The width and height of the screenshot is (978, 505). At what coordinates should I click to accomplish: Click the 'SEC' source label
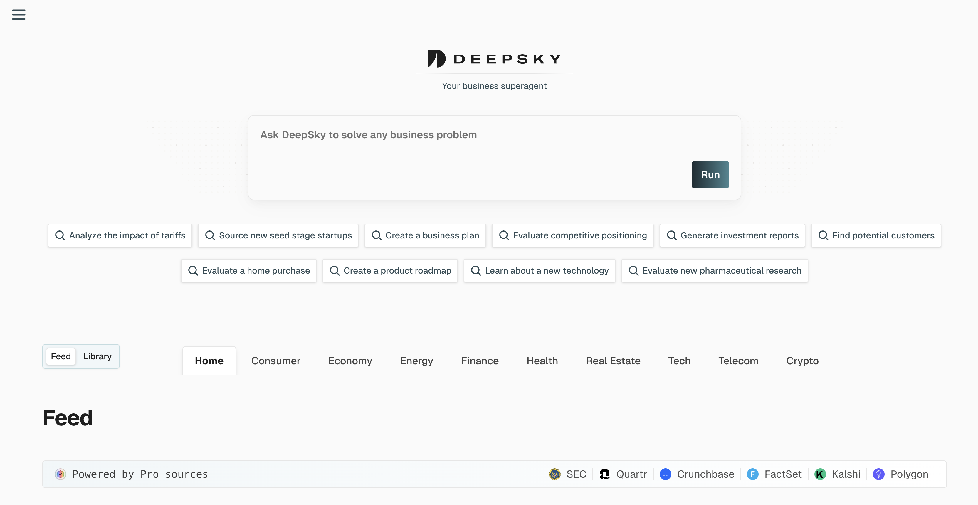(x=576, y=474)
